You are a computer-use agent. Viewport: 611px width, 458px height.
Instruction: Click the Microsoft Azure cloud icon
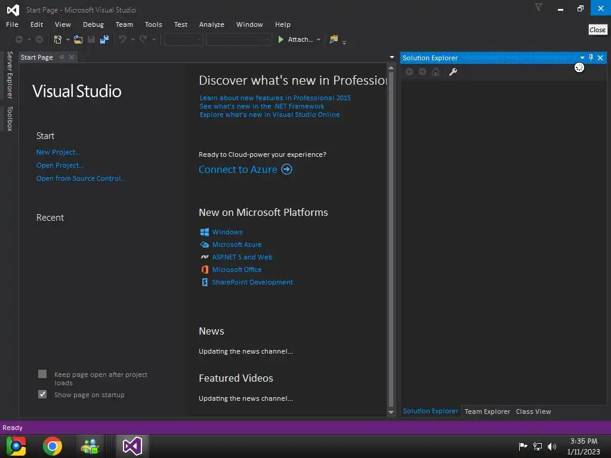click(205, 245)
